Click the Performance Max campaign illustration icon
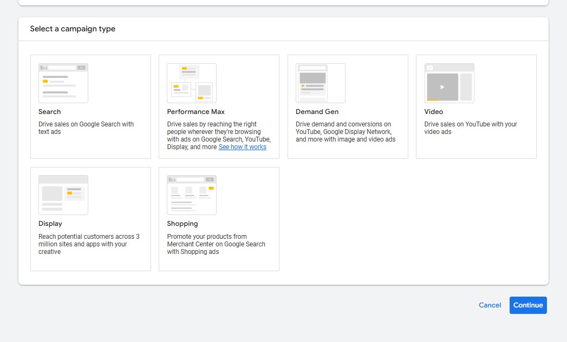Image resolution: width=567 pixels, height=342 pixels. [192, 83]
